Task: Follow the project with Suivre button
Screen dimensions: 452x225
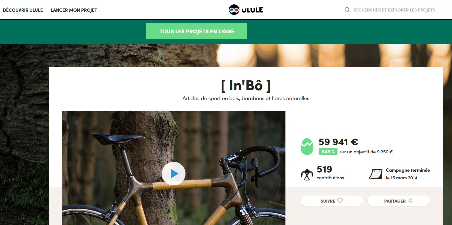Action: [x=332, y=201]
